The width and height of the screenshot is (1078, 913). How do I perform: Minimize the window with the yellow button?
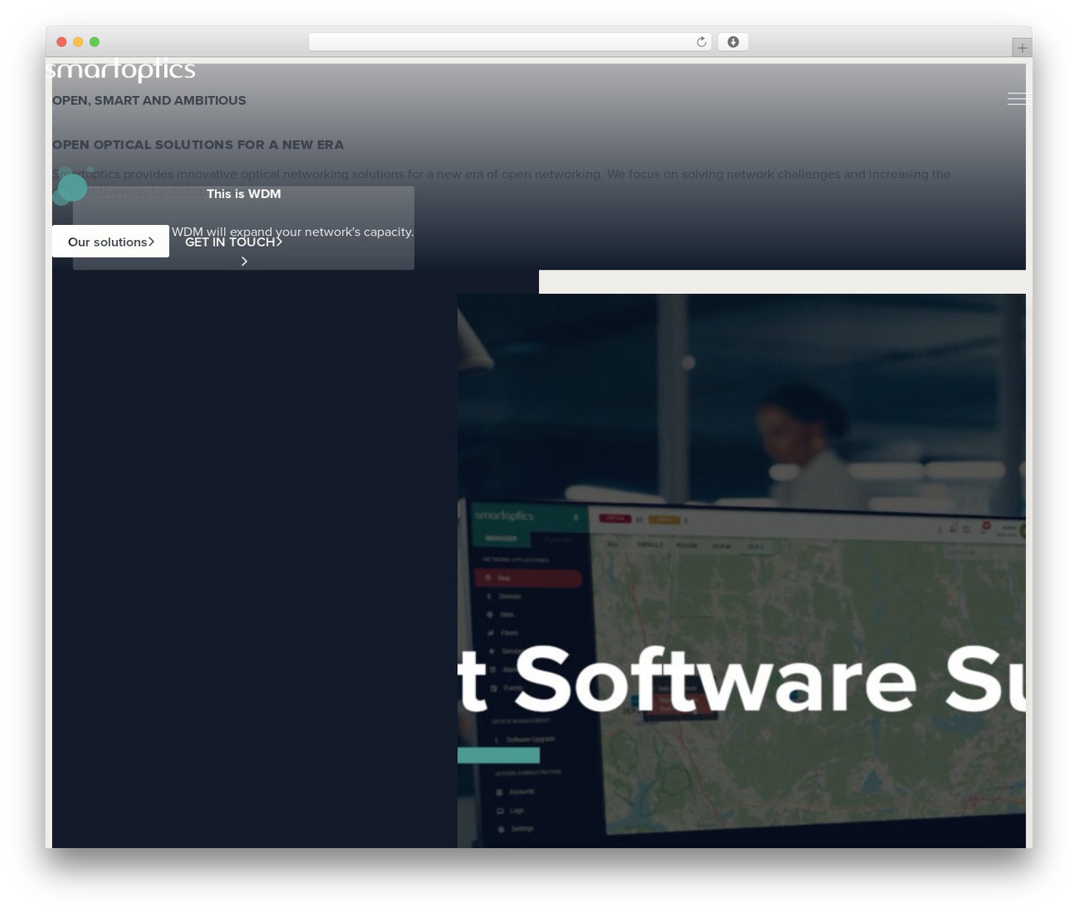click(78, 42)
